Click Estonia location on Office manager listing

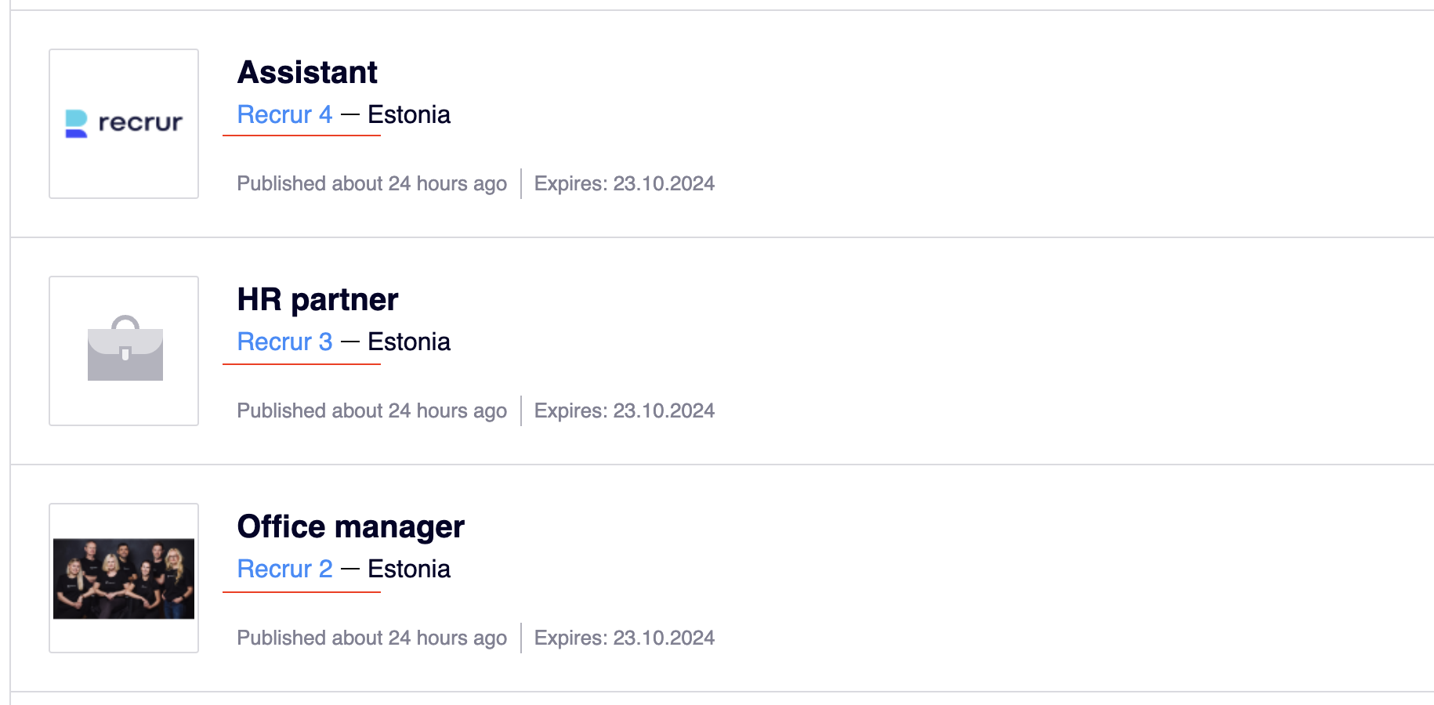(x=409, y=569)
